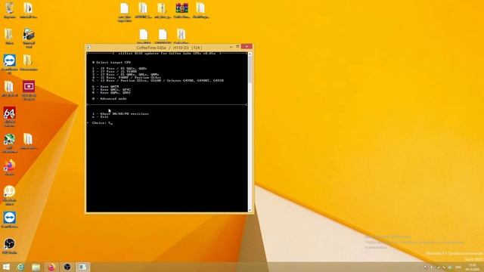The width and height of the screenshot is (484, 272).
Task: Click the 'Select target CPU' heading
Action: pyautogui.click(x=111, y=62)
